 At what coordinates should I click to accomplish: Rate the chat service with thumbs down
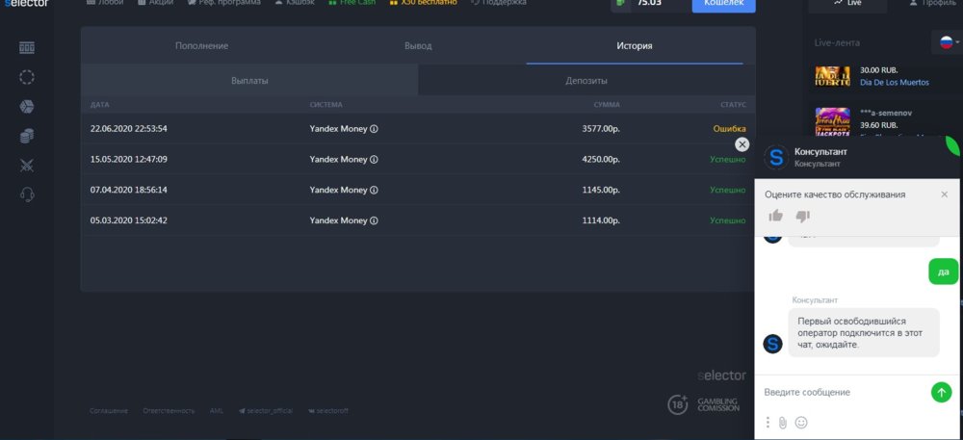click(803, 216)
